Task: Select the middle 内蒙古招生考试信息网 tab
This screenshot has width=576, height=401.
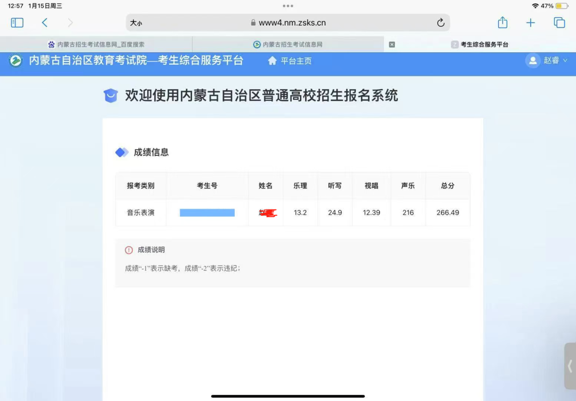Action: coord(288,44)
